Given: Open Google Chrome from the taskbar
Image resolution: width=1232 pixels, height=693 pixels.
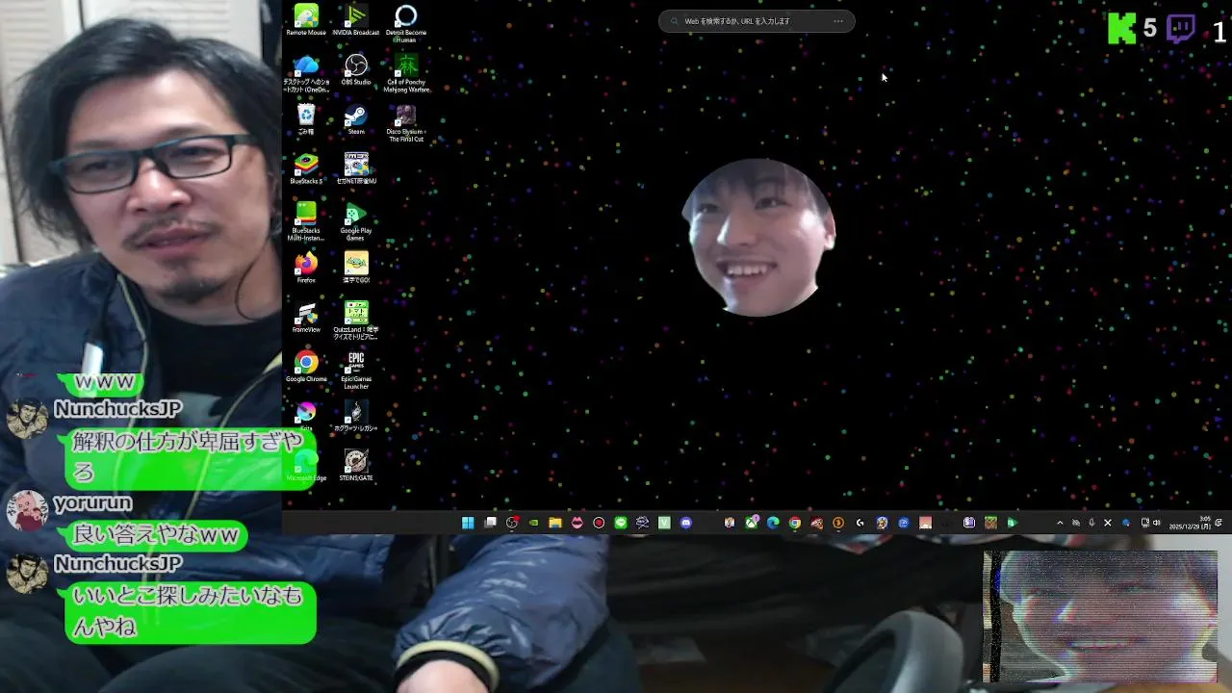Looking at the screenshot, I should [795, 523].
